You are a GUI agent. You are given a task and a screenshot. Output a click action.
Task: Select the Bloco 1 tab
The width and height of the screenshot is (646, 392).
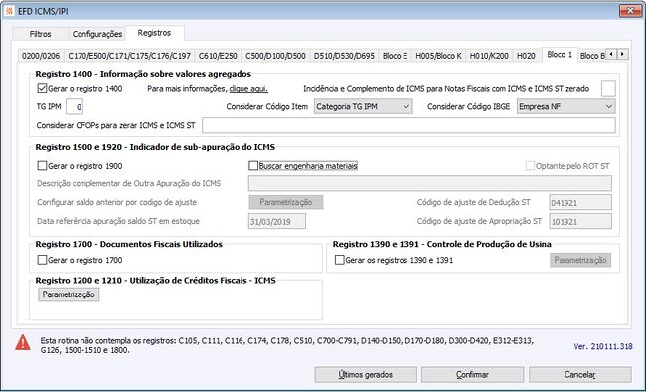pyautogui.click(x=560, y=54)
